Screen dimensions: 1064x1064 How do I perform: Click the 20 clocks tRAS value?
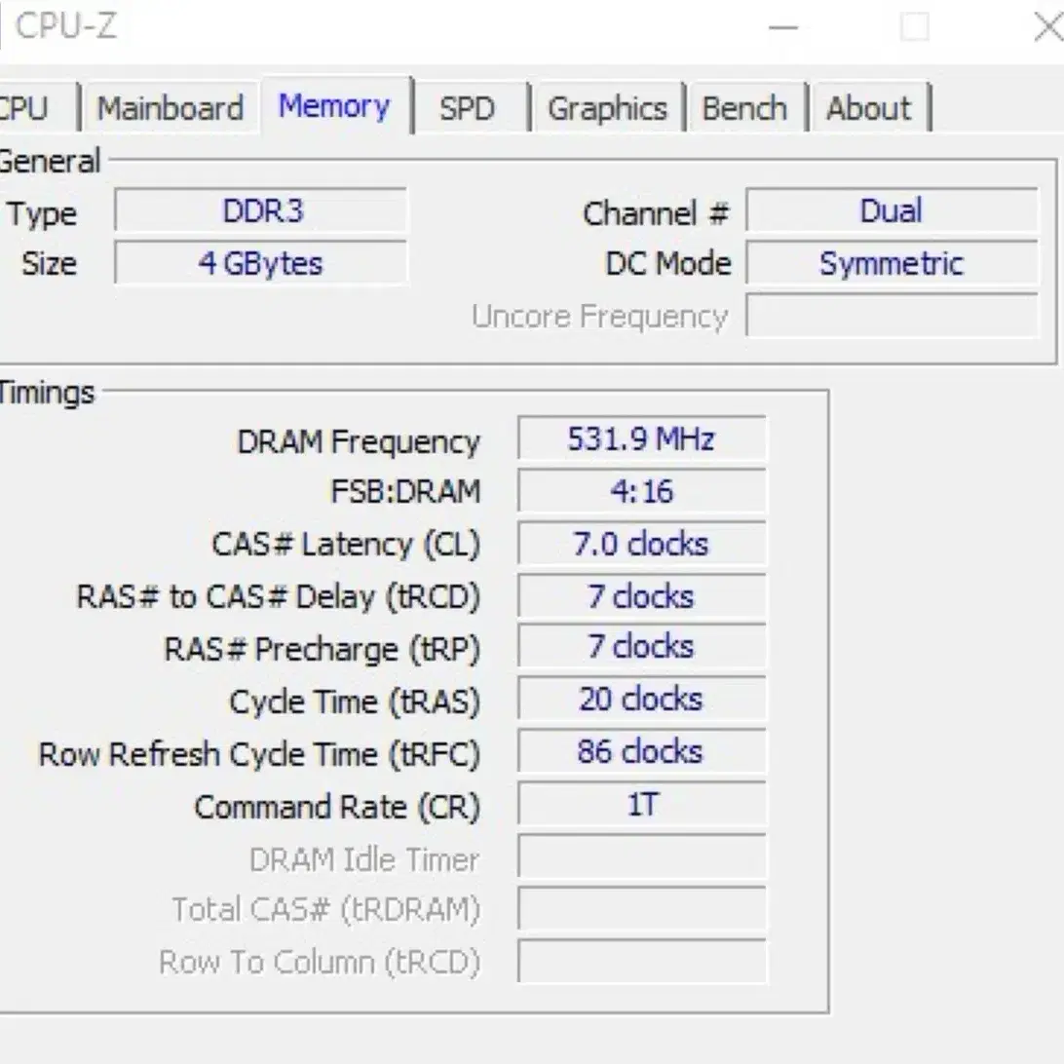pyautogui.click(x=642, y=699)
